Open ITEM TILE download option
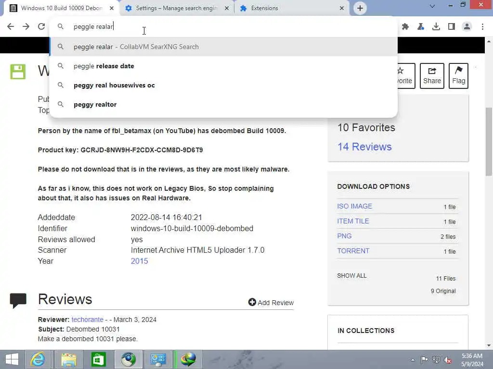This screenshot has width=493, height=369. (x=353, y=221)
